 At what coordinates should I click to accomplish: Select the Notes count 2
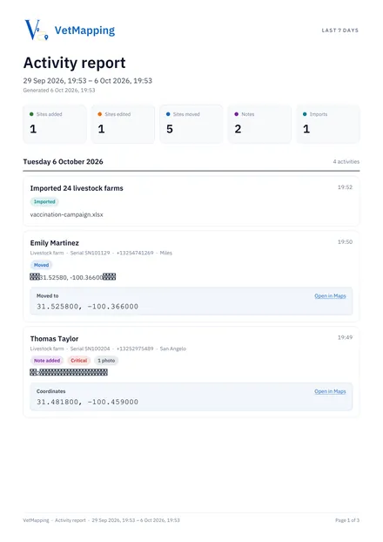pyautogui.click(x=238, y=129)
